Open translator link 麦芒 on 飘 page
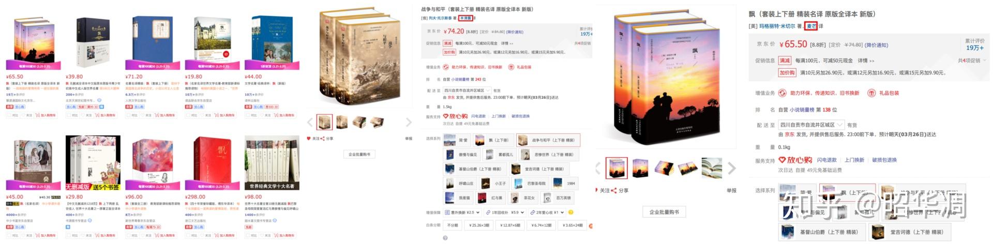993x246 pixels. (811, 26)
